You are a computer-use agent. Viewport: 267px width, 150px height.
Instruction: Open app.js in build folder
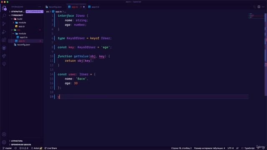pos(21,26)
